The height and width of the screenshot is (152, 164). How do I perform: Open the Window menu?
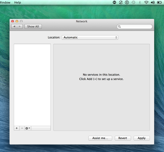click(x=5, y=2)
